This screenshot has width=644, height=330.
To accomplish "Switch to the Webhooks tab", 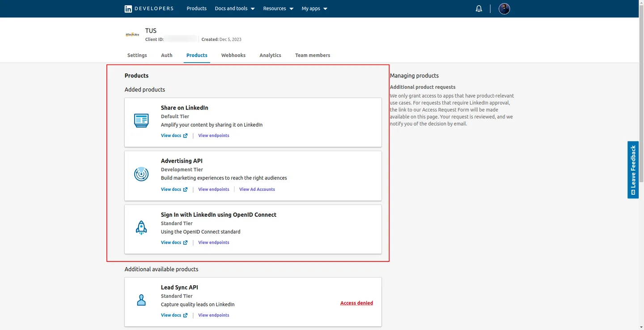I will point(233,55).
